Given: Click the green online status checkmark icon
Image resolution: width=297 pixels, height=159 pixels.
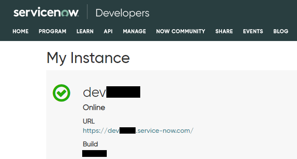Looking at the screenshot, I should coord(61,93).
